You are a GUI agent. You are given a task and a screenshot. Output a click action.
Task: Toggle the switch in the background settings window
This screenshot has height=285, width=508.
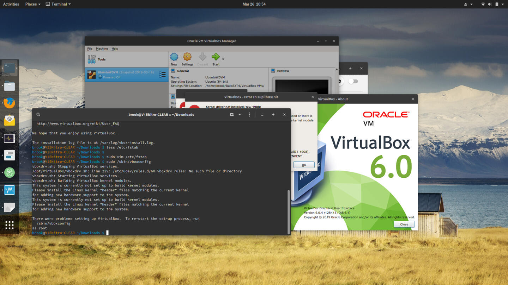[x=353, y=81]
